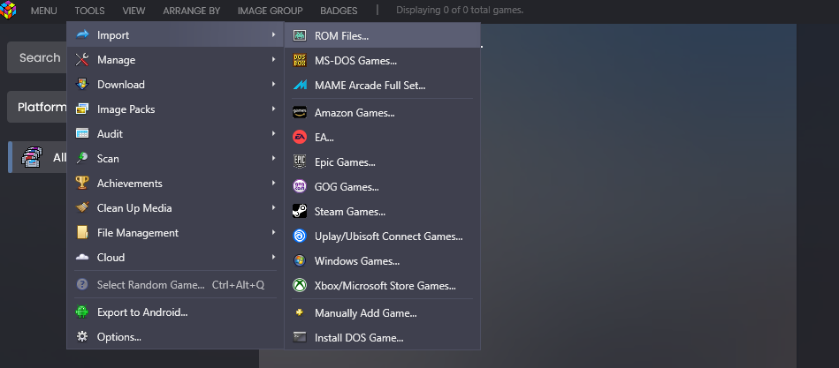Open the IMAGE GROUP menu
Image resolution: width=839 pixels, height=368 pixels.
[271, 11]
